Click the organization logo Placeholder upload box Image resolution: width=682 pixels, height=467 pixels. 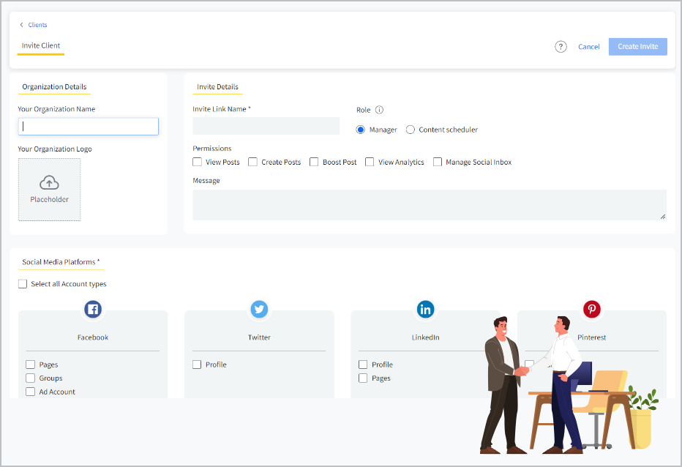(x=49, y=190)
